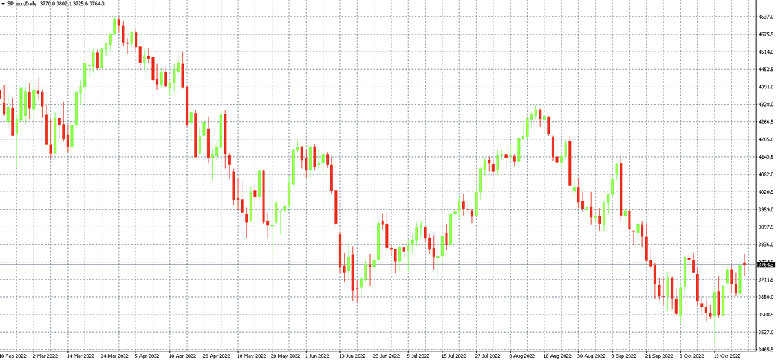The width and height of the screenshot is (776, 361).
Task: Click the 3711.5 price scale label
Action: (x=765, y=280)
